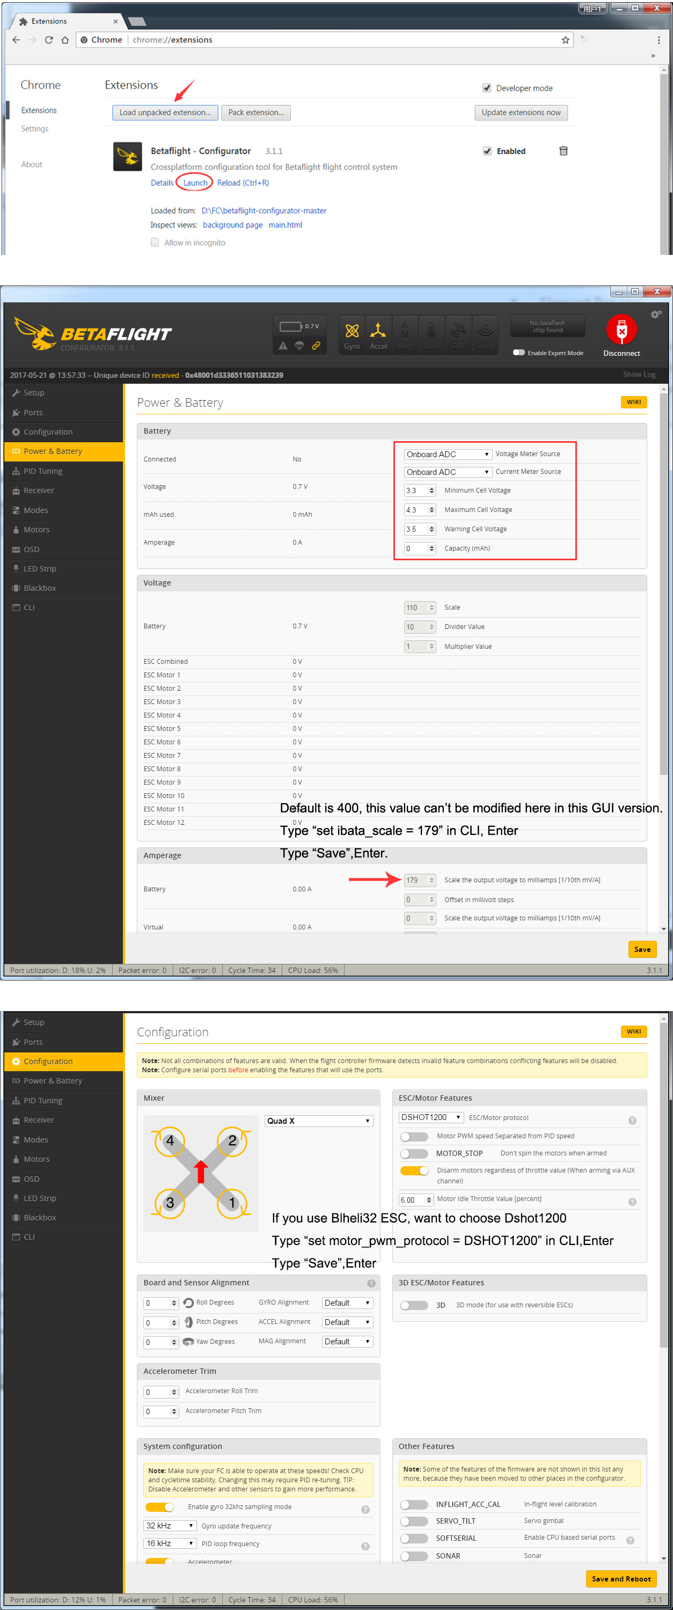
Task: Click PID Tuning icon in Configuration window sidebar
Action: coord(16,1101)
